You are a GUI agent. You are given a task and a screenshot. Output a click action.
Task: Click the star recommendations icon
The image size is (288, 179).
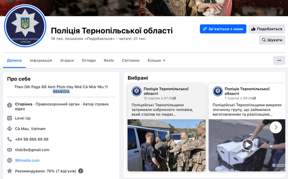[x=10, y=171]
